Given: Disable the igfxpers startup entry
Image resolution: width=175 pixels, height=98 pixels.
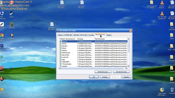Looking at the screenshot, I should coord(60,46).
